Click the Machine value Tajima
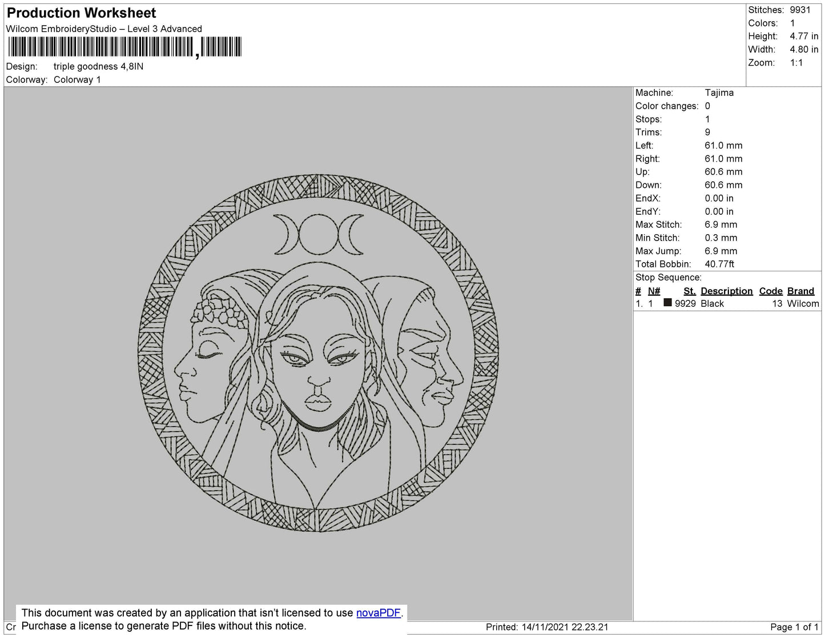Viewport: 825px width, 638px height. pyautogui.click(x=719, y=93)
